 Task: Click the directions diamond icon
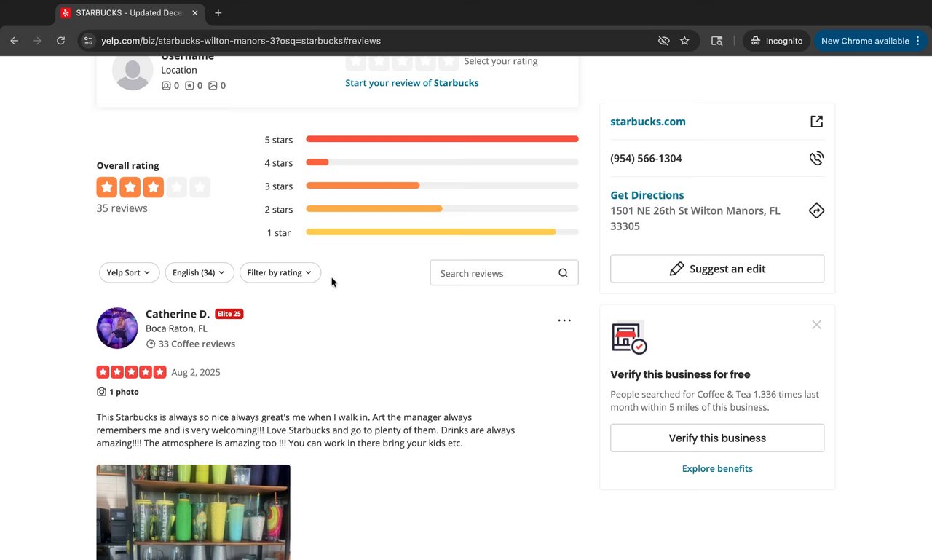tap(817, 210)
